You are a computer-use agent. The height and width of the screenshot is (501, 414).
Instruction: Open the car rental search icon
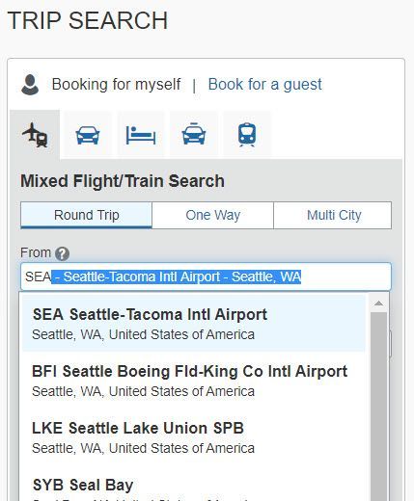[88, 135]
